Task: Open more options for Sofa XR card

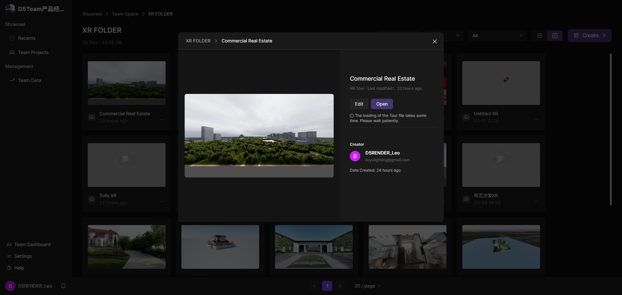Action: pyautogui.click(x=162, y=201)
